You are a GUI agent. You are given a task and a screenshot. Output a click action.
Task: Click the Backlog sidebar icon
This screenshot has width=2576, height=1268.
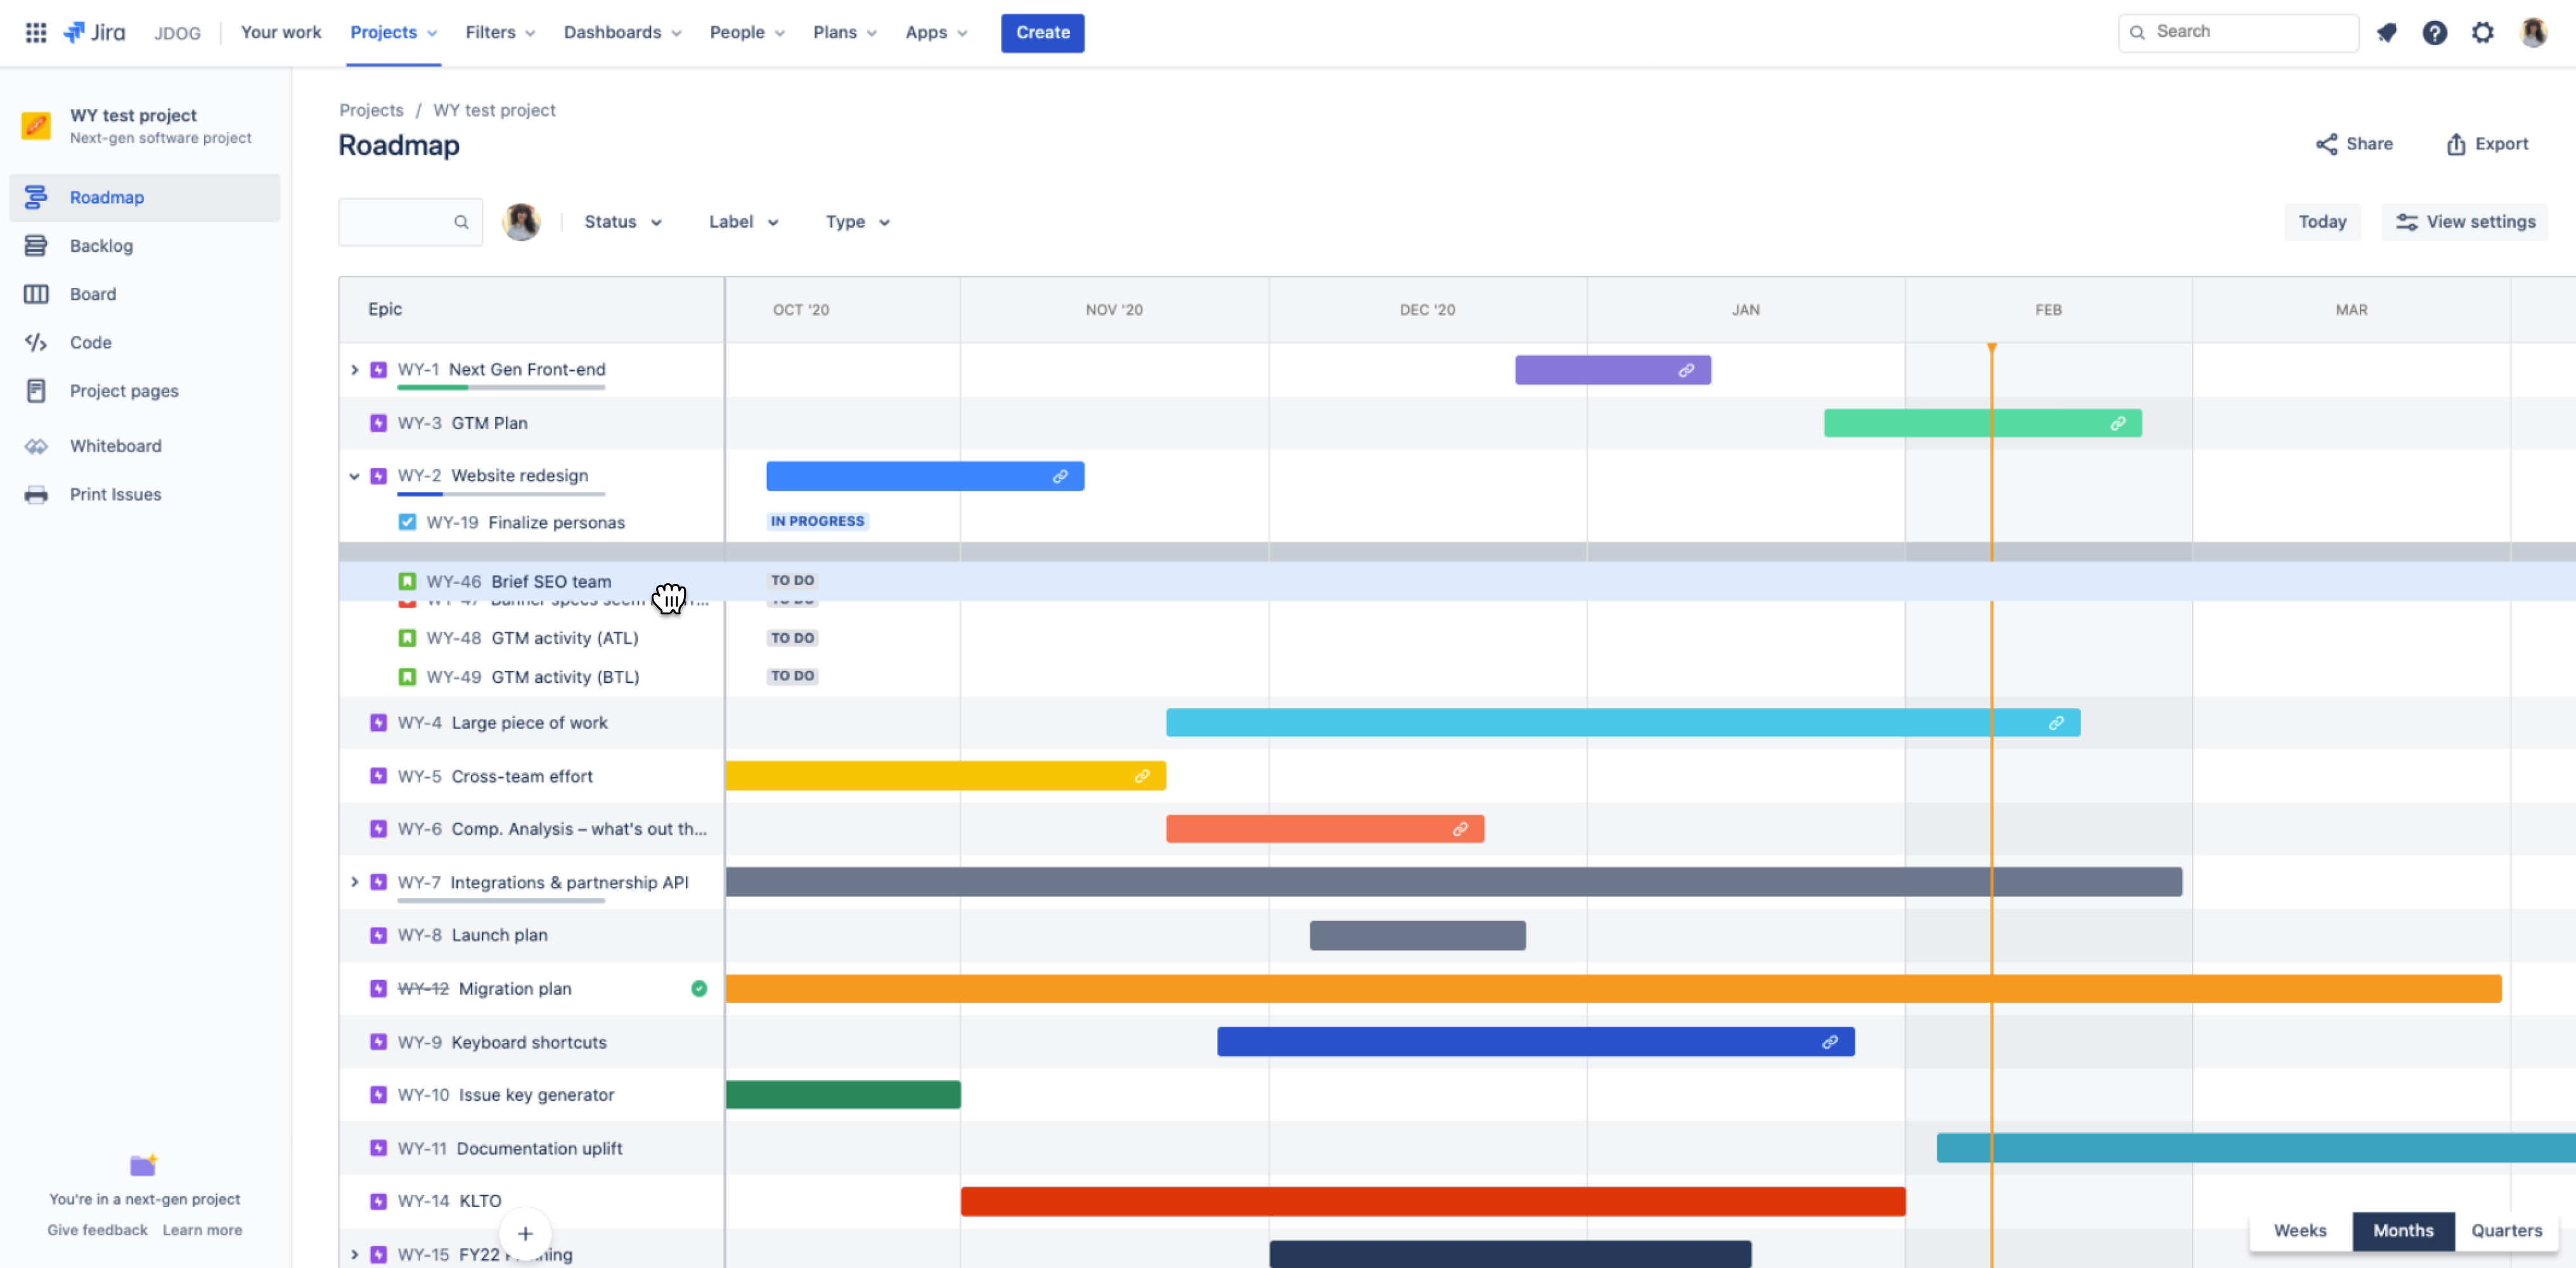point(36,245)
